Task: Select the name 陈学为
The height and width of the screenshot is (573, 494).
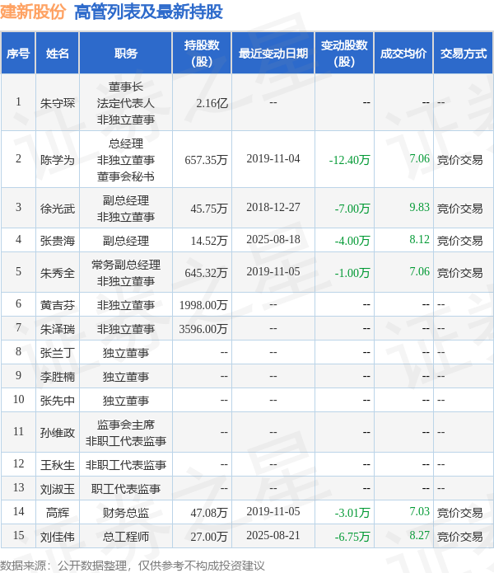Action: [58, 160]
